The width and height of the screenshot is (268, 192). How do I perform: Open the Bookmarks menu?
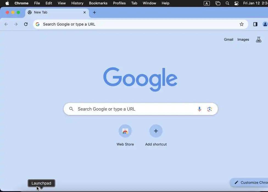point(98,3)
